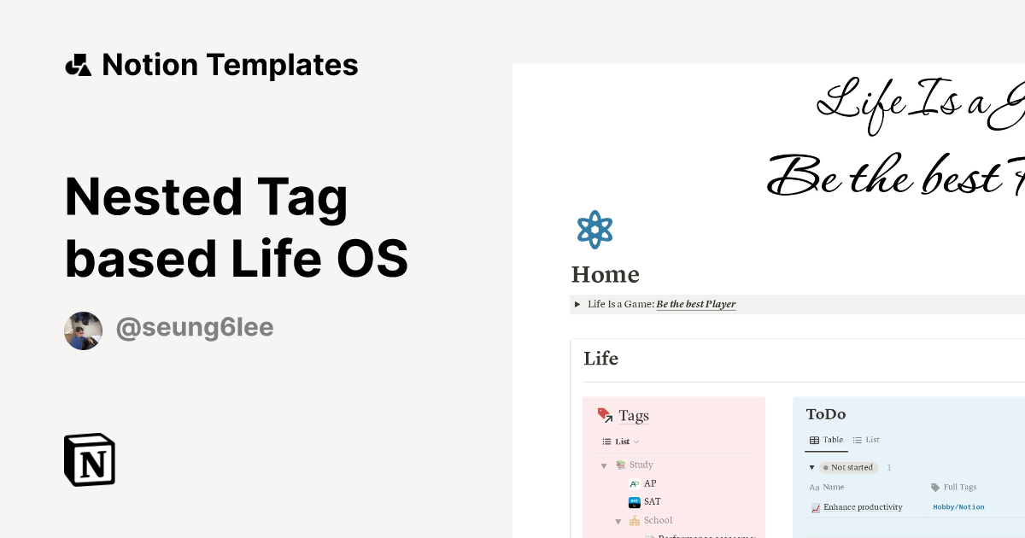
Task: Click the SAT icon under Study
Action: tap(635, 502)
